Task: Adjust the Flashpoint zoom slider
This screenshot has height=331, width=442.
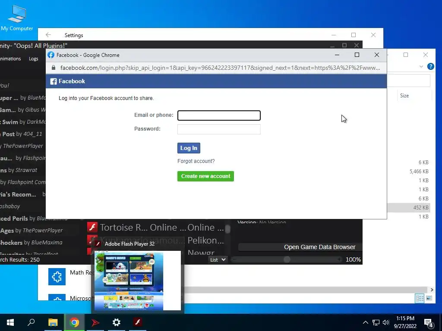Action: (287, 259)
